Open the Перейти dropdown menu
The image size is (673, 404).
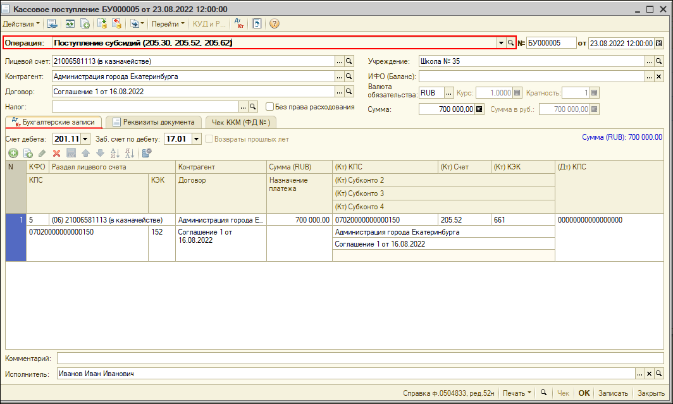[168, 24]
